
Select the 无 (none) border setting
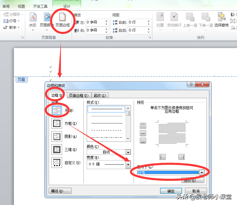[57, 110]
